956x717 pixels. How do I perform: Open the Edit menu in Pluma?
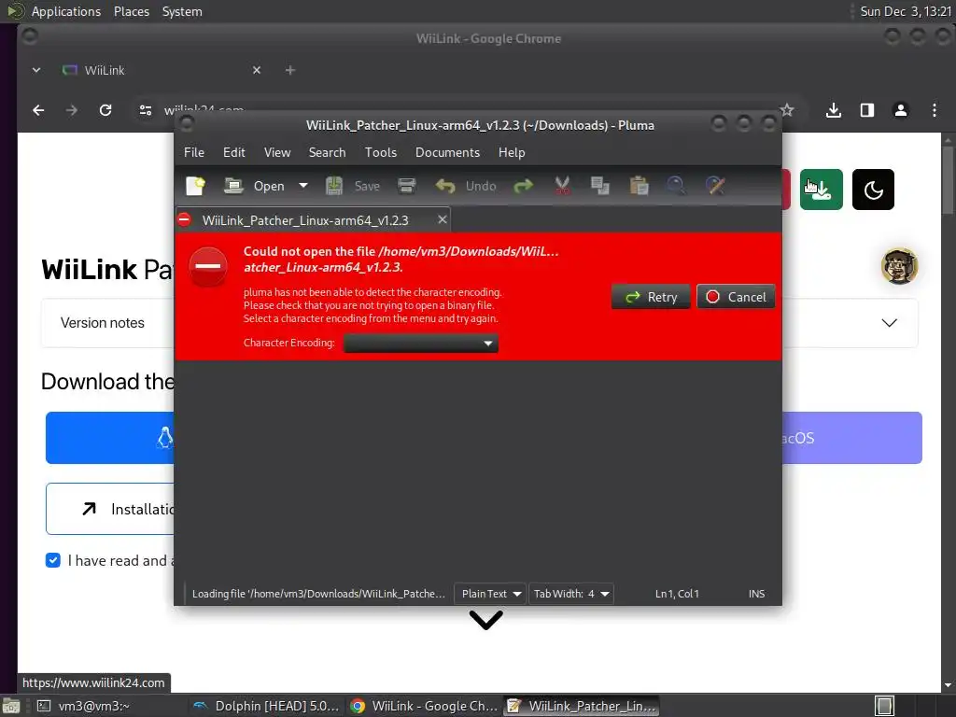(234, 152)
